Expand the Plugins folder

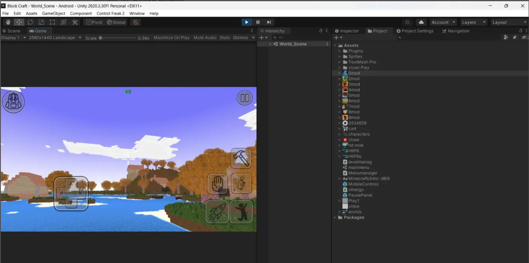[340, 51]
